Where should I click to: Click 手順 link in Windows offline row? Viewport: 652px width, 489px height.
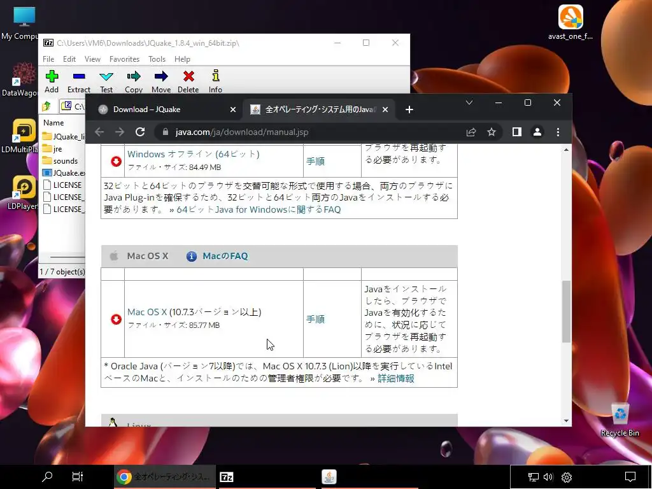pos(315,161)
